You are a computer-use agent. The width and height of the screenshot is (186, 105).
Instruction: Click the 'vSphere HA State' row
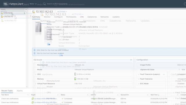161,70
